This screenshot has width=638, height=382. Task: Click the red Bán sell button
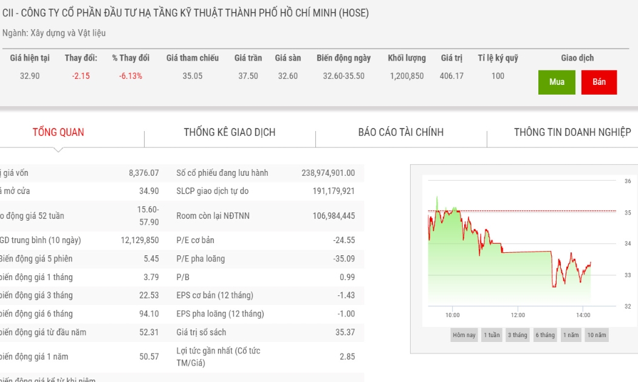click(599, 82)
